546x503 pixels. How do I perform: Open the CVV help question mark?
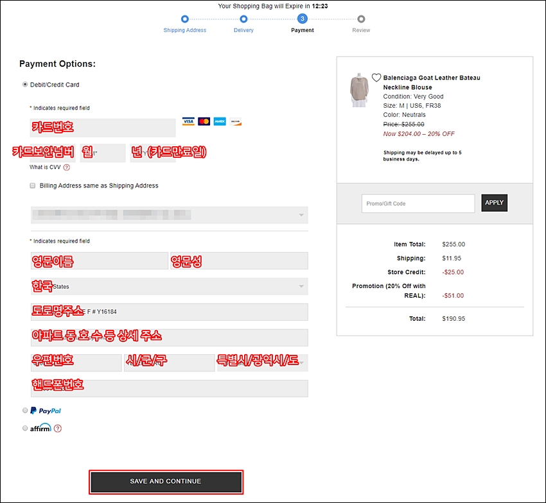click(x=67, y=167)
